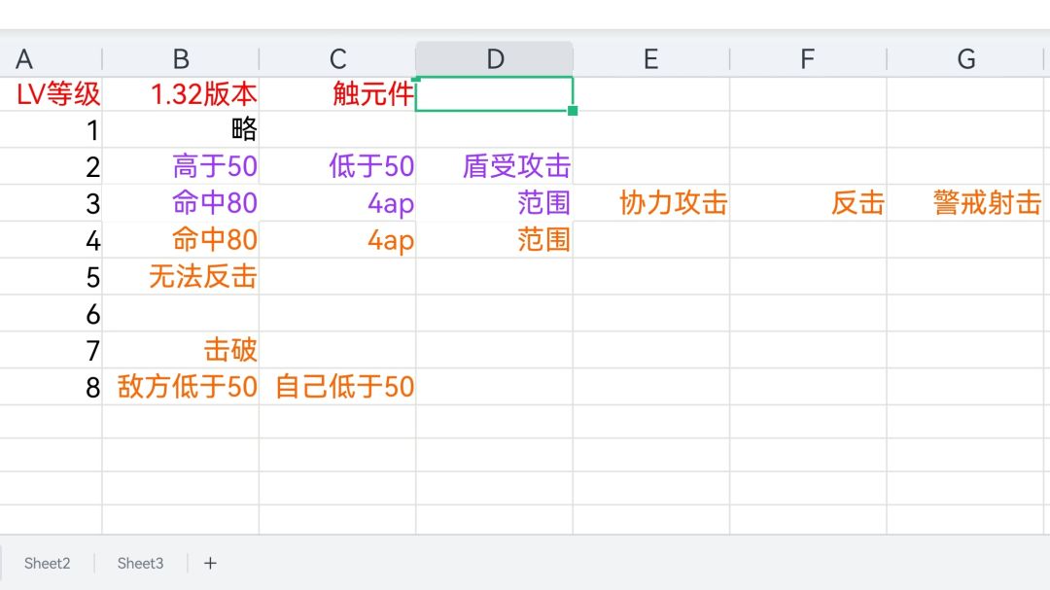
Task: Click the cell labeled 1.32版本
Action: coord(204,94)
